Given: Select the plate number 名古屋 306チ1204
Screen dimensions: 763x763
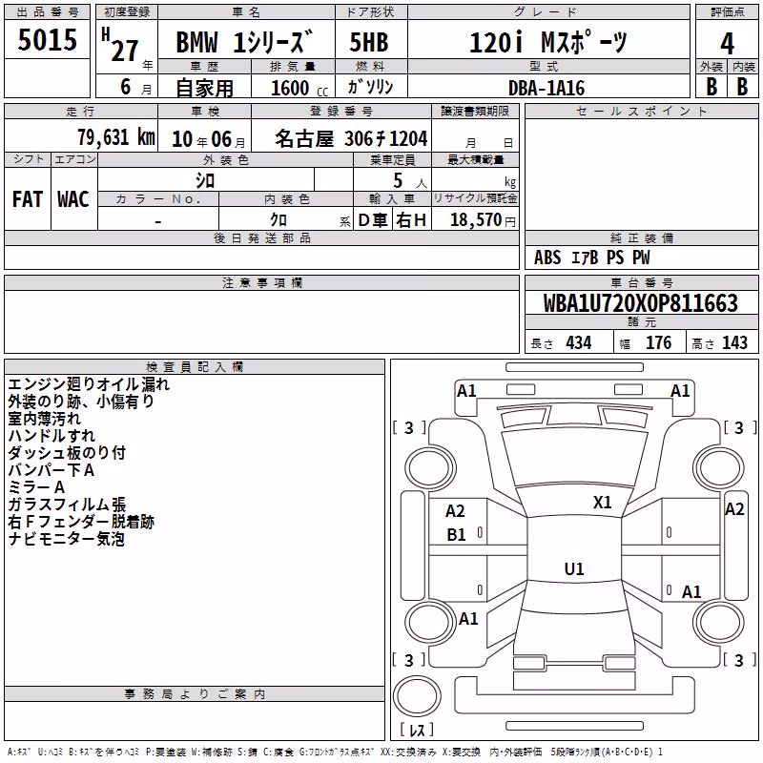Looking at the screenshot, I should point(351,138).
